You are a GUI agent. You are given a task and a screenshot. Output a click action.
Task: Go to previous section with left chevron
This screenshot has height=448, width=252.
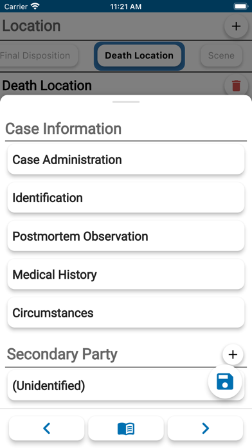point(47,428)
